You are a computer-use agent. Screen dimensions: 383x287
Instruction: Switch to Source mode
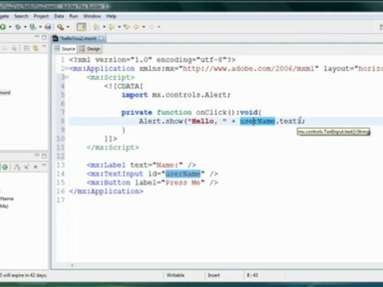pos(65,49)
